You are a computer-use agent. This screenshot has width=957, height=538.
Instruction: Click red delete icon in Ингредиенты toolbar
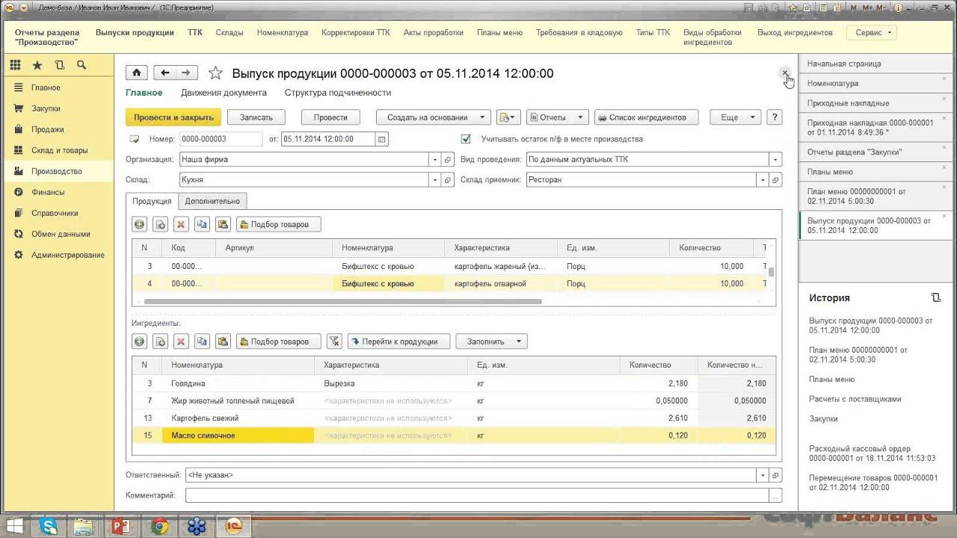[x=181, y=341]
